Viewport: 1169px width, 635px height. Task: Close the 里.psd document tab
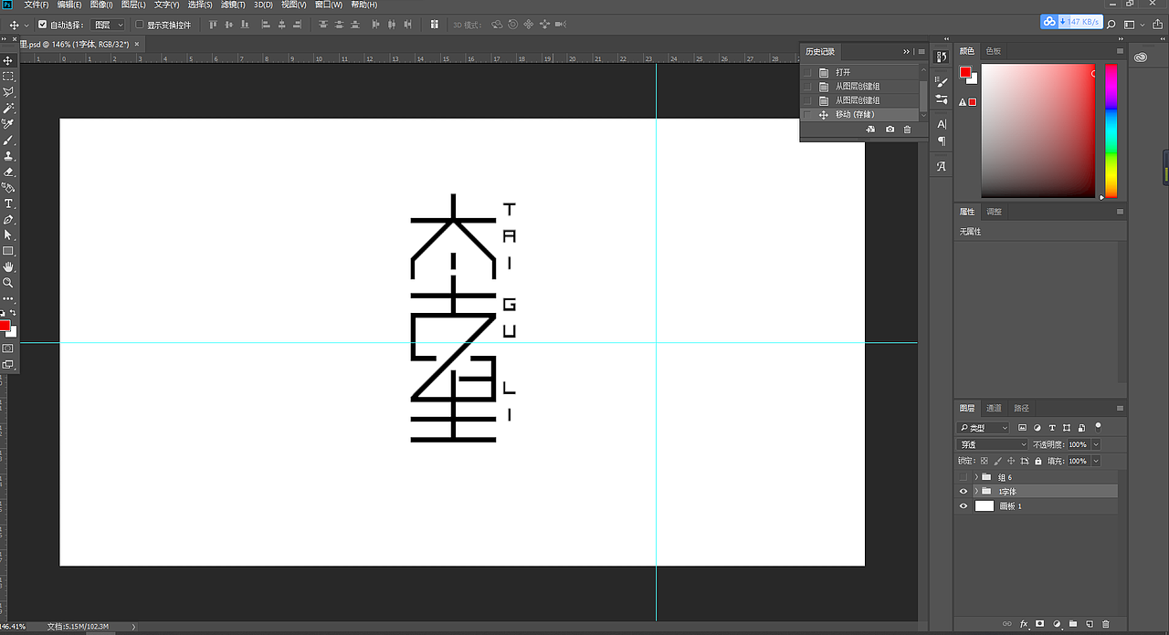138,44
